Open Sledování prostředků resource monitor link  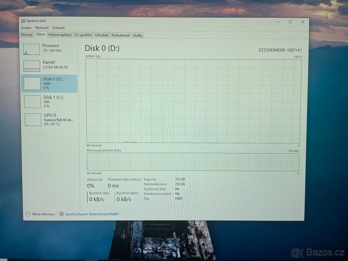click(x=92, y=214)
